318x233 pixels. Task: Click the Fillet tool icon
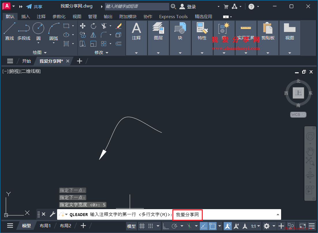pyautogui.click(x=104, y=35)
